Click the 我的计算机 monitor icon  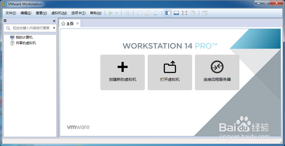click(x=12, y=38)
